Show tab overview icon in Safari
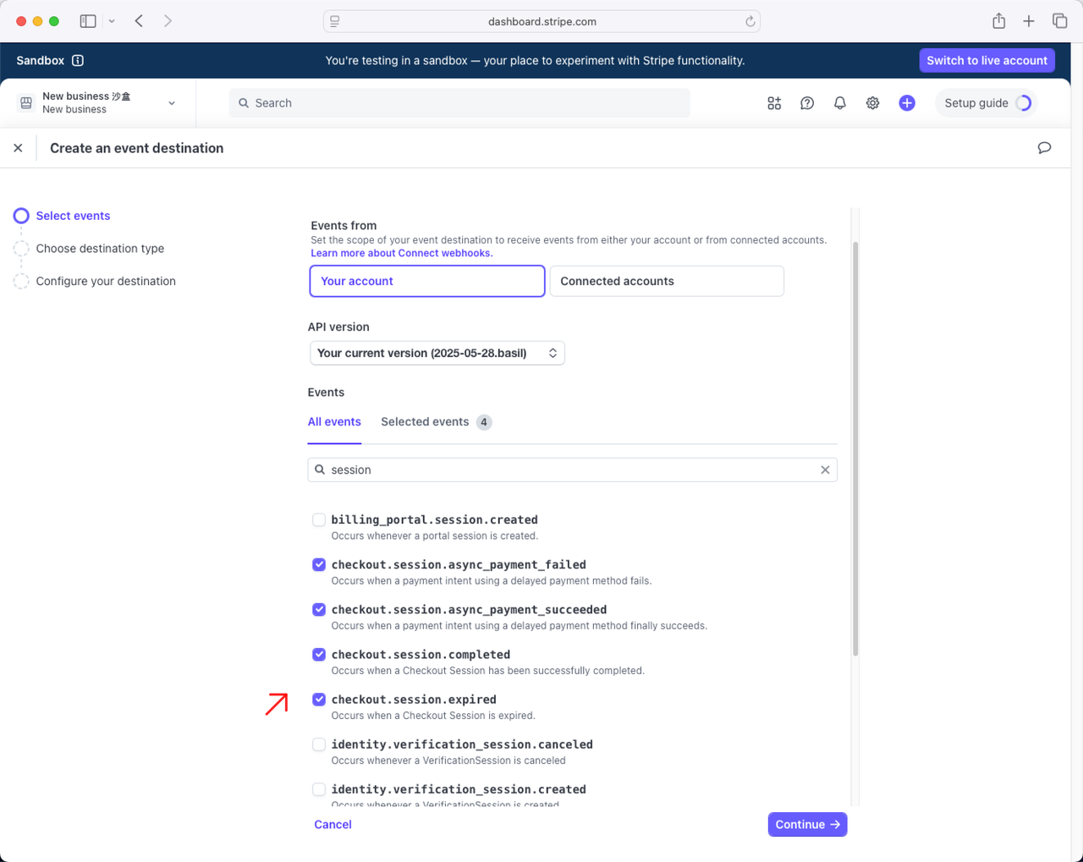 [x=1059, y=21]
